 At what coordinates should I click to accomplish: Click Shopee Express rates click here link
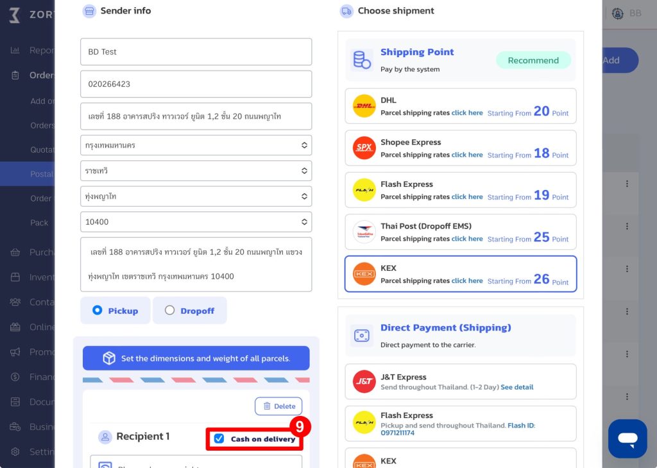[467, 155]
